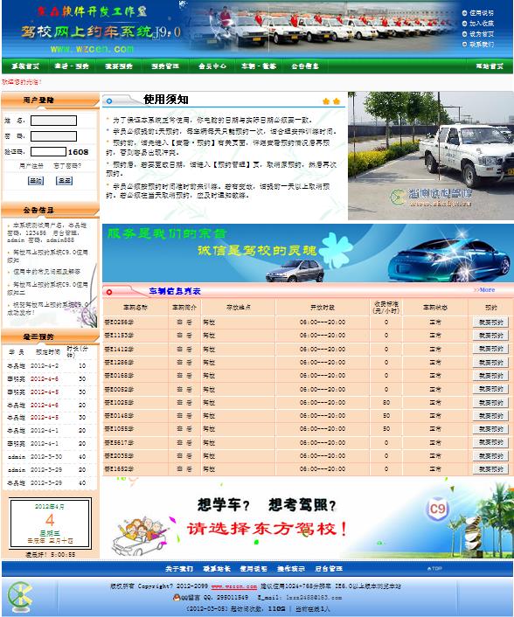514x617 pixels.
Task: Open the announcement about frequently asked questions
Action: tap(46, 272)
